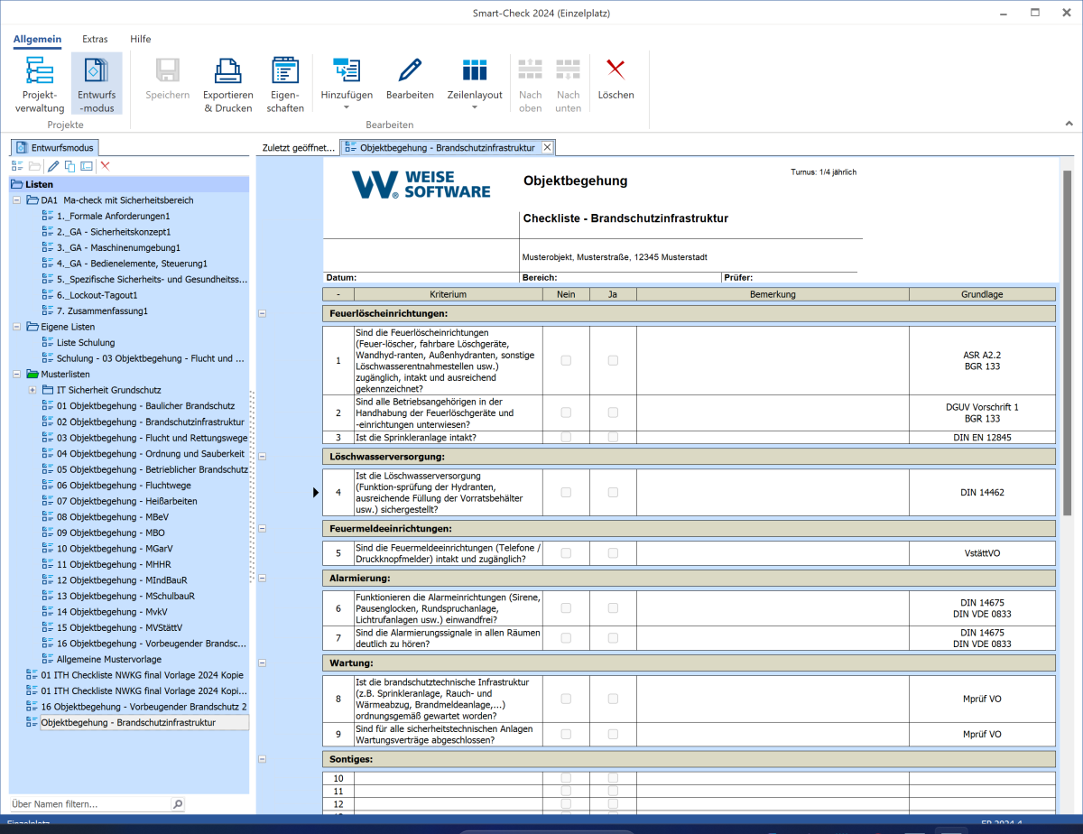The width and height of the screenshot is (1083, 834).
Task: Toggle the Entwurfsmodus ribbon button
Action: 97,83
